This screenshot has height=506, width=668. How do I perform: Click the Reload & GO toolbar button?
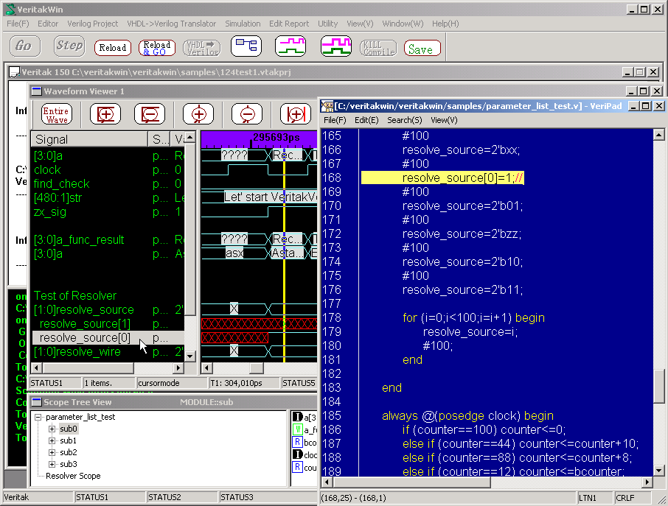tap(156, 48)
